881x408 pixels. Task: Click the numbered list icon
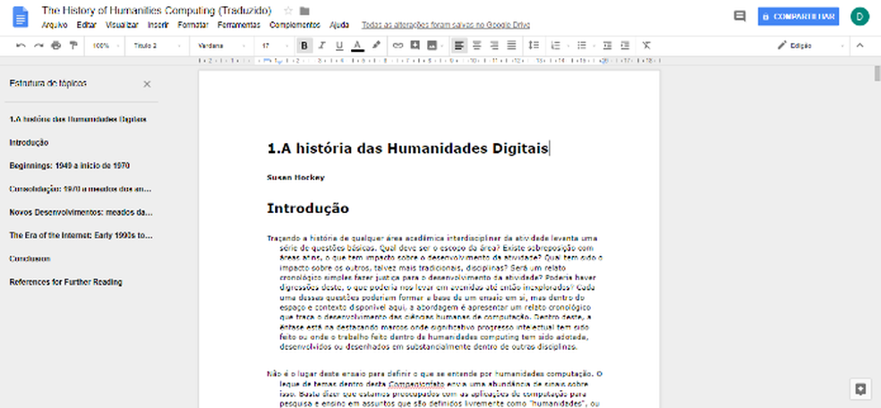pyautogui.click(x=556, y=46)
